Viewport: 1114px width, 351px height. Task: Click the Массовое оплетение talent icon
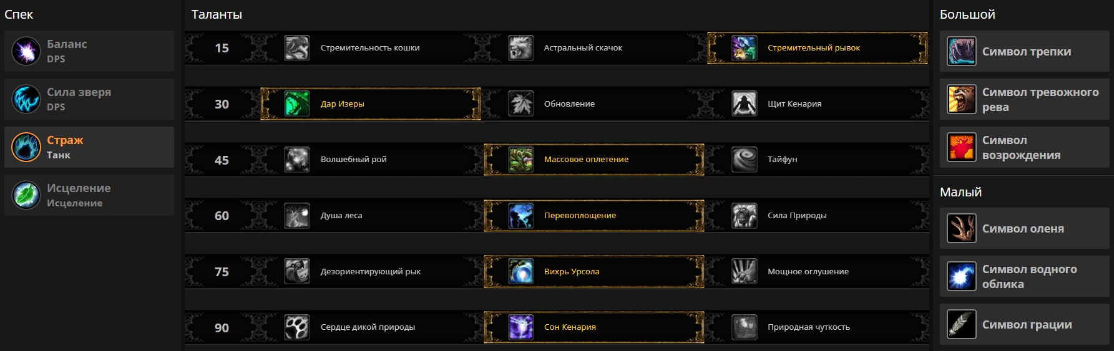click(520, 160)
